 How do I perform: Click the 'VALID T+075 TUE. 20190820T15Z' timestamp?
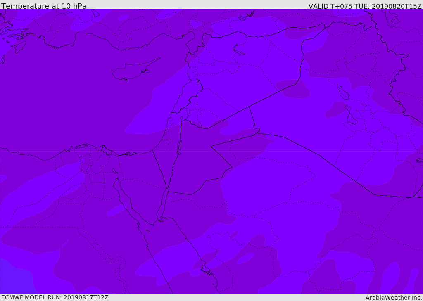tap(365, 6)
